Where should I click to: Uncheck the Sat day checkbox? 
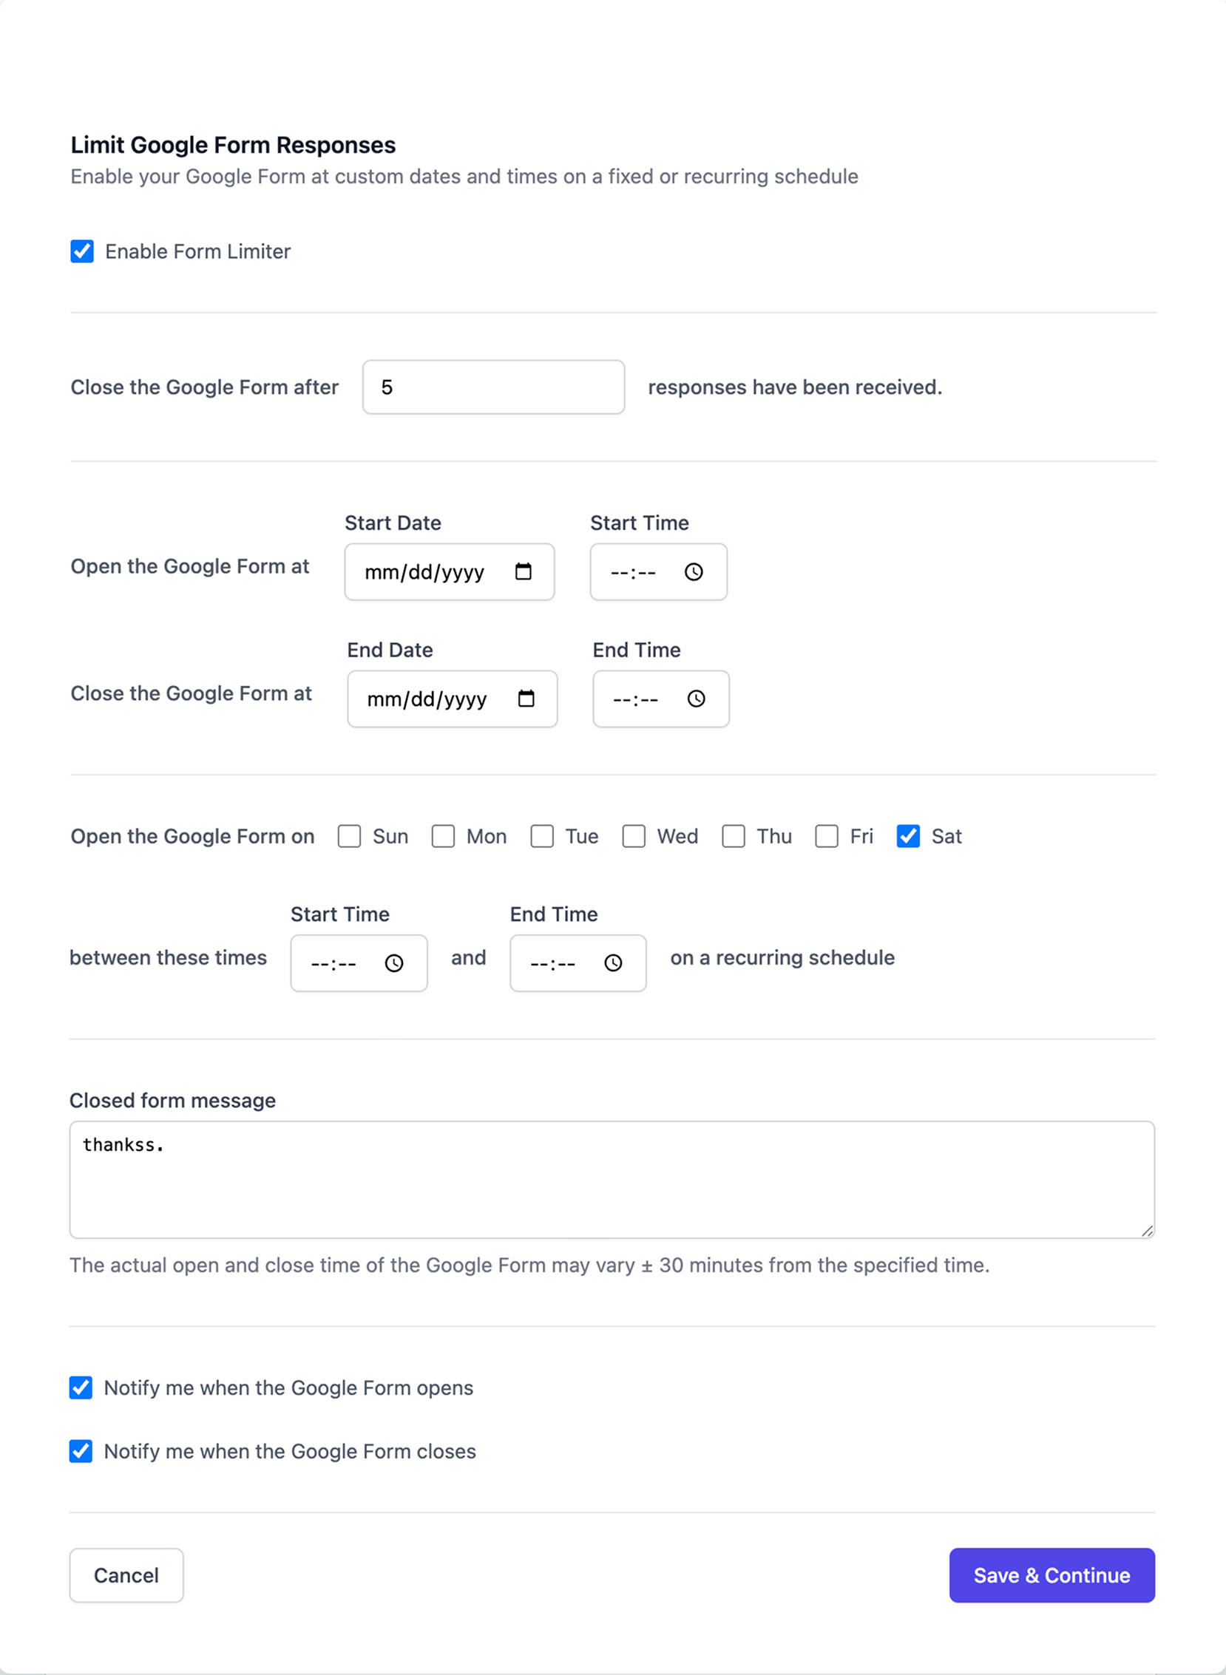pos(907,836)
